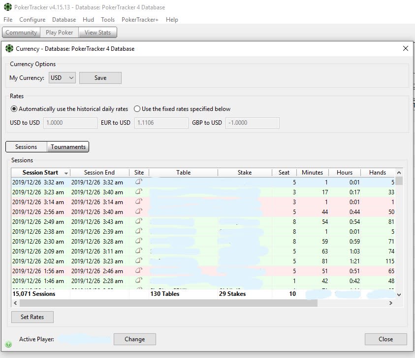The width and height of the screenshot is (415, 358).
Task: Sort by Stake column header
Action: pos(245,173)
